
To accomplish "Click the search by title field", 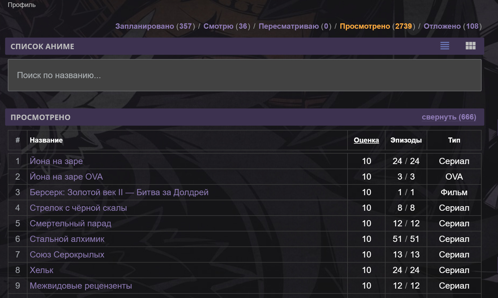I will coord(244,75).
